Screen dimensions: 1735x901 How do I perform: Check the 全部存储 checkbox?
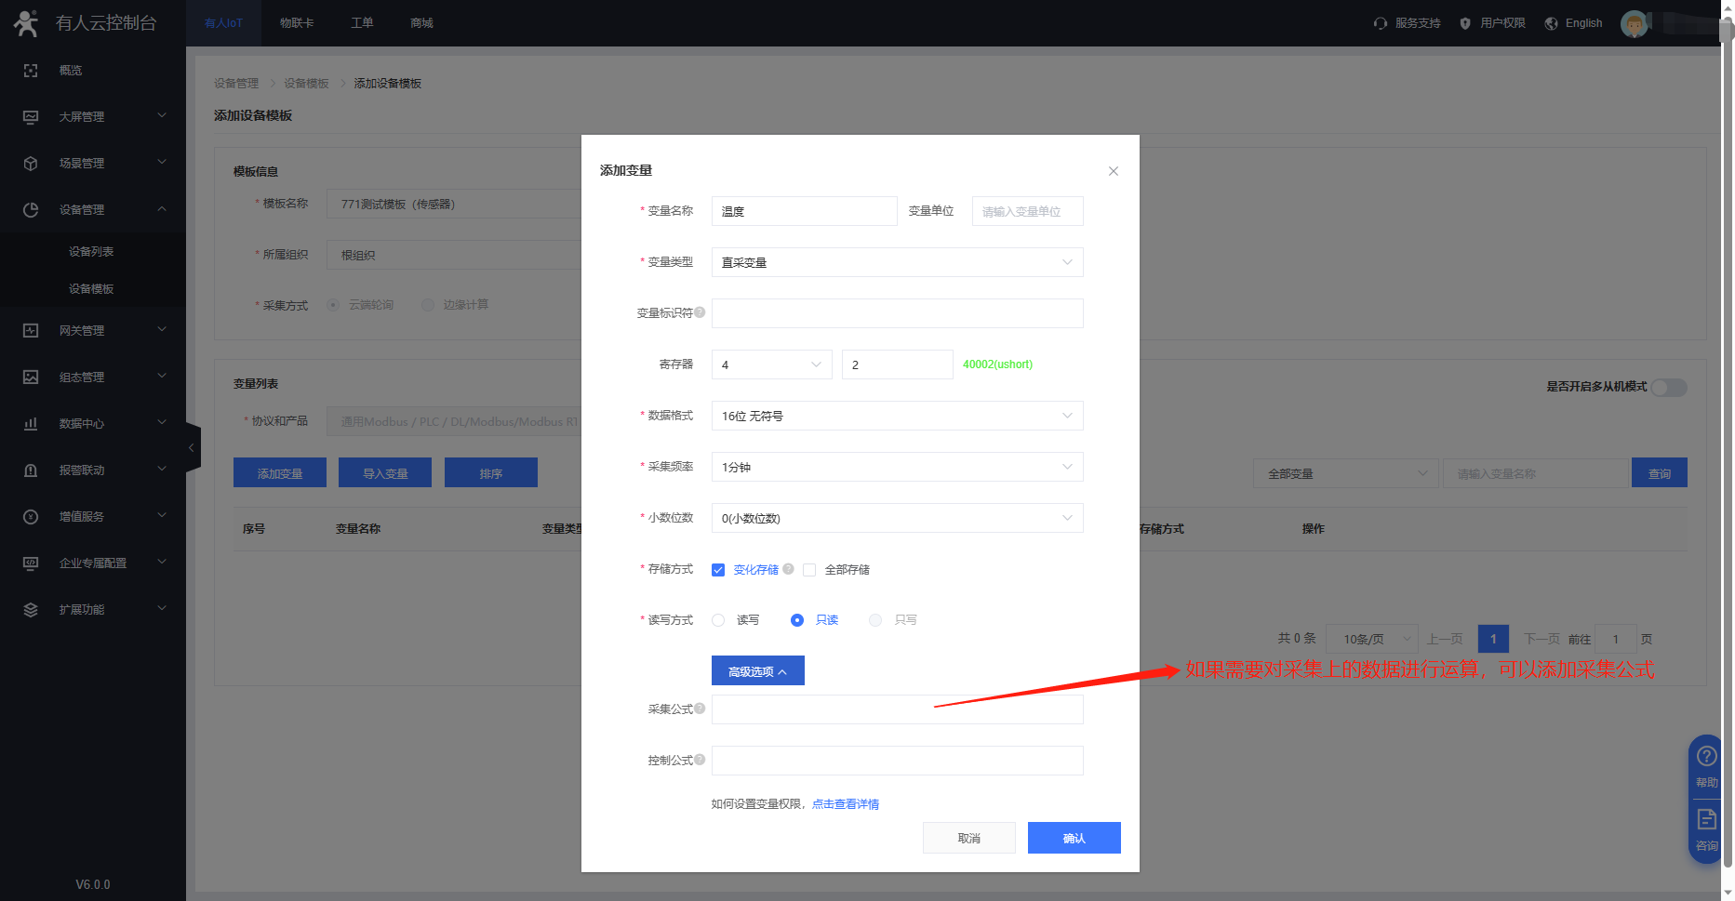point(809,570)
